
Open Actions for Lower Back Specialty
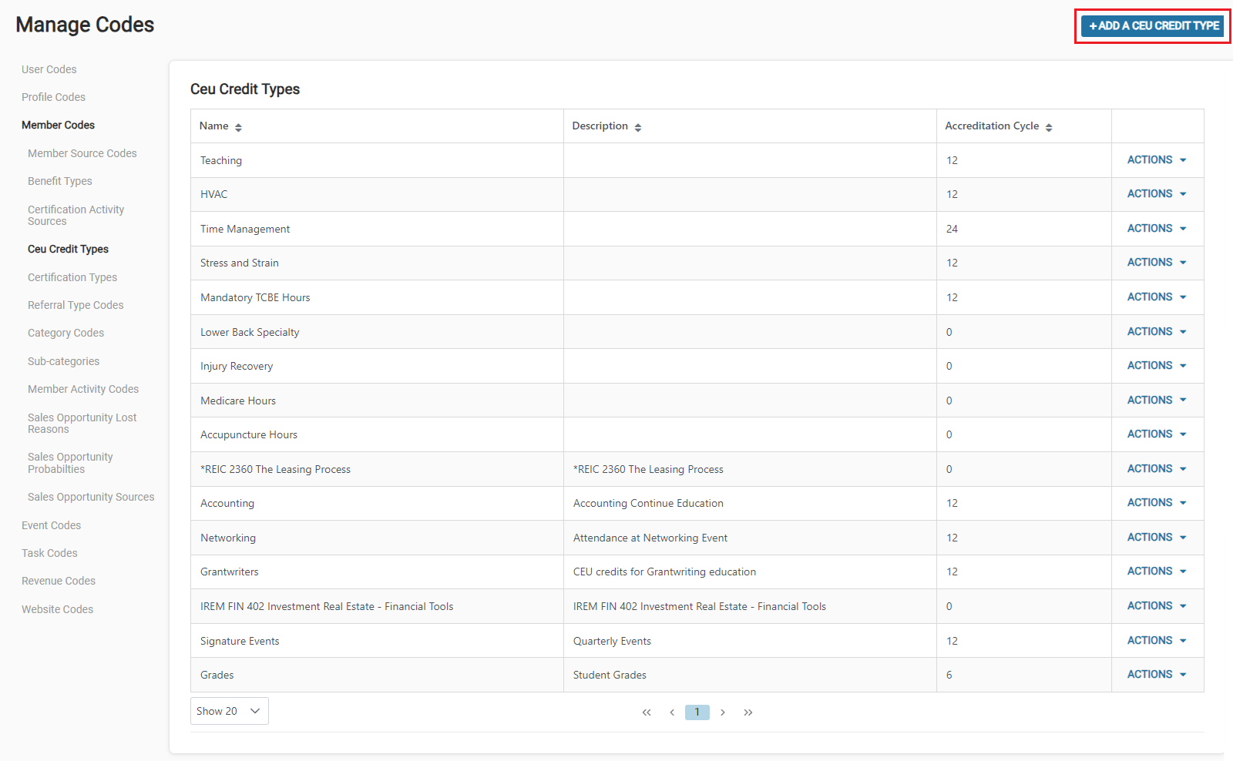click(1157, 332)
